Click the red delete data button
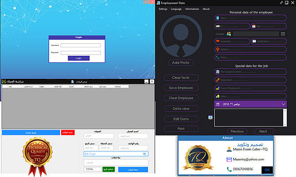This screenshot has width=296, height=177. click(x=68, y=132)
